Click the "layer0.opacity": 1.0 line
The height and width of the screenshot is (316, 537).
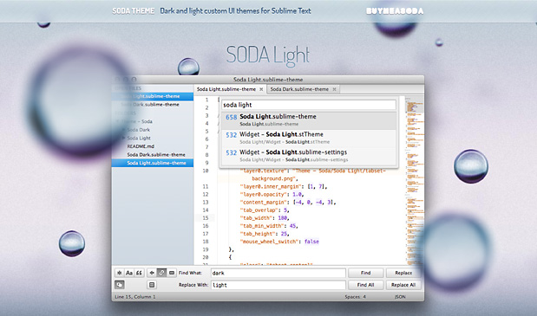pyautogui.click(x=272, y=195)
